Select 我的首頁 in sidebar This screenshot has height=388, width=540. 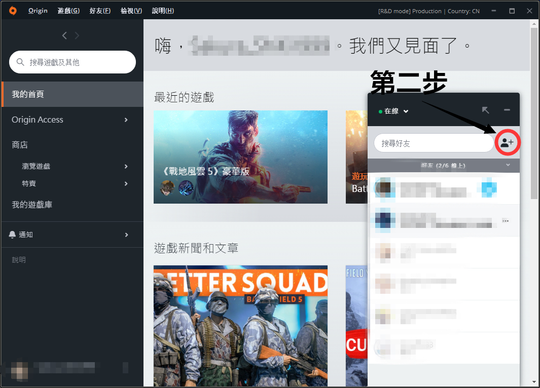click(73, 94)
